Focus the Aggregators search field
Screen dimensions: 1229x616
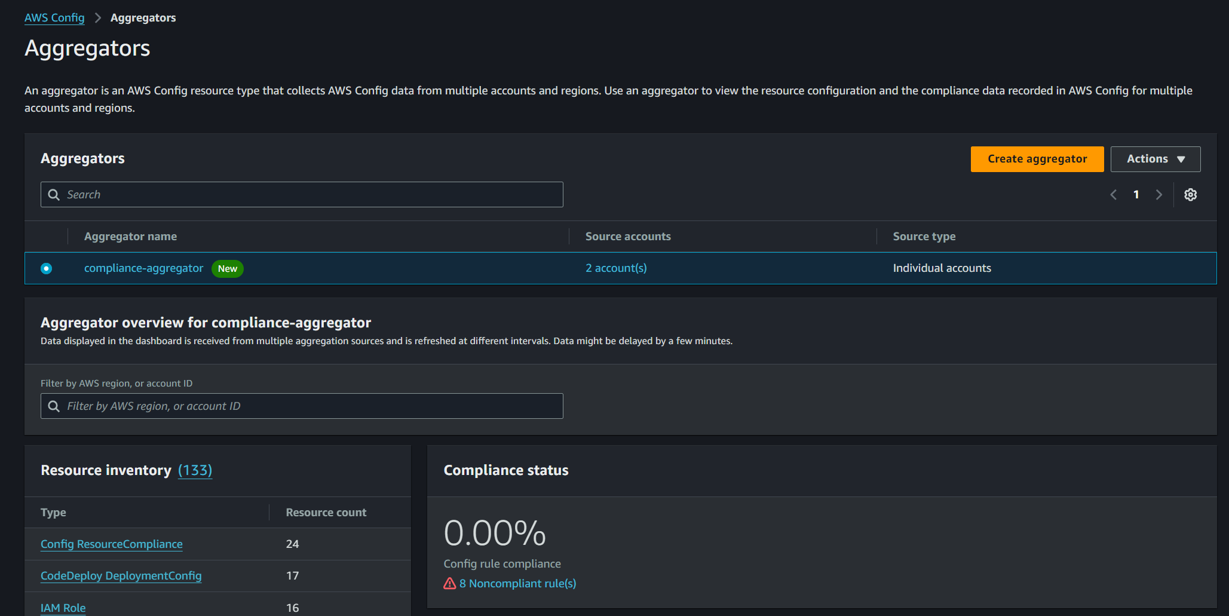[x=302, y=195]
